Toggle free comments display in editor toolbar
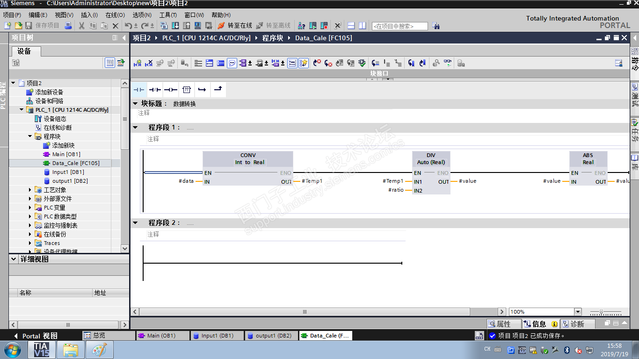Image resolution: width=639 pixels, height=359 pixels. [x=232, y=63]
